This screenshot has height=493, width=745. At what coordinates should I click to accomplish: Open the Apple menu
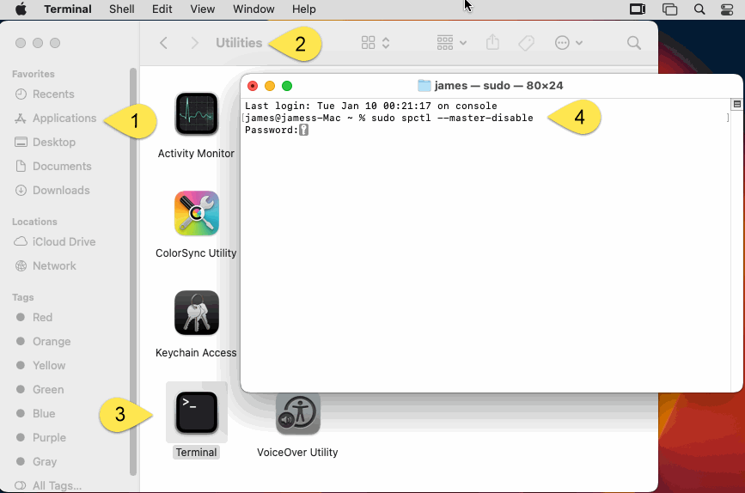21,9
